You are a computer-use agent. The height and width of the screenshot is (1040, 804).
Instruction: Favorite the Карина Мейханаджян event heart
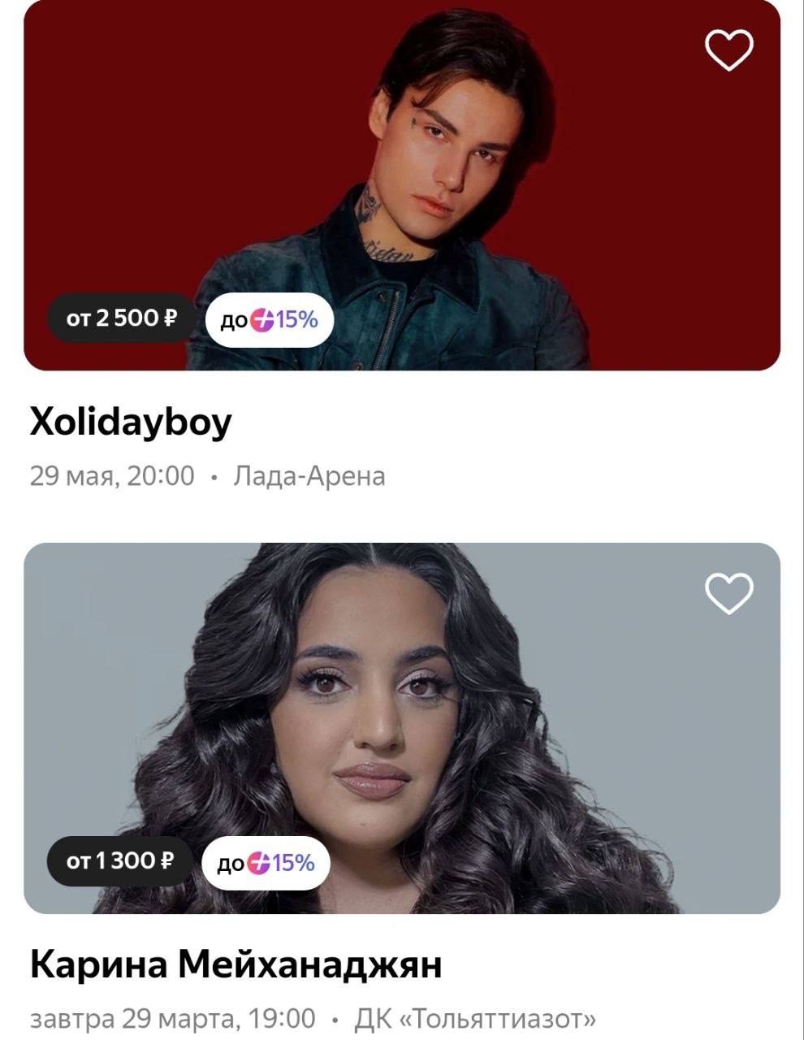click(x=728, y=593)
